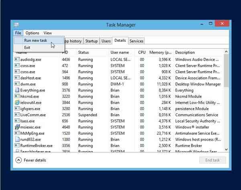Select Exit in the File menu

coord(27,47)
